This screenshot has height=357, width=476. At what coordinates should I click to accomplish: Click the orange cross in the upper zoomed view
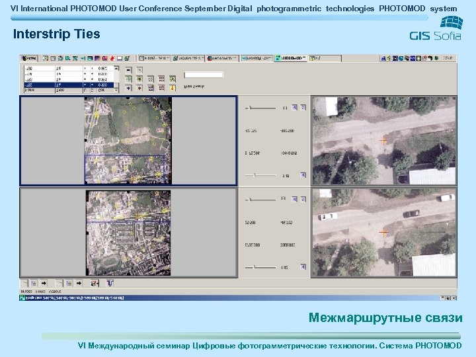(383, 141)
